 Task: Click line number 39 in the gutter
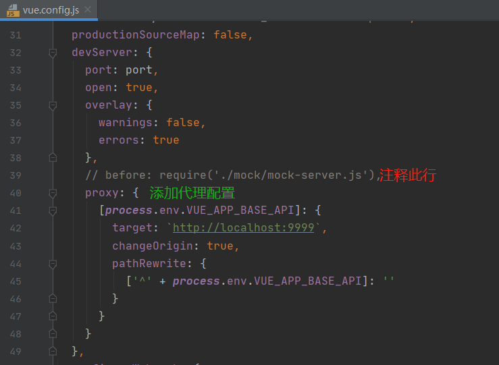pos(16,175)
